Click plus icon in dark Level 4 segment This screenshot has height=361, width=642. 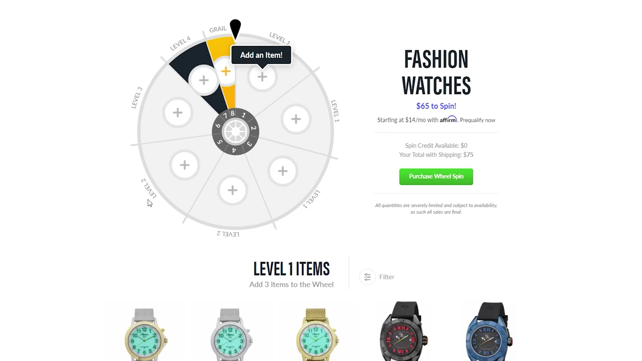pos(204,80)
